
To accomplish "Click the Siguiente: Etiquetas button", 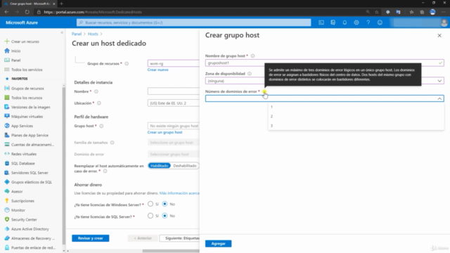I will [x=180, y=238].
